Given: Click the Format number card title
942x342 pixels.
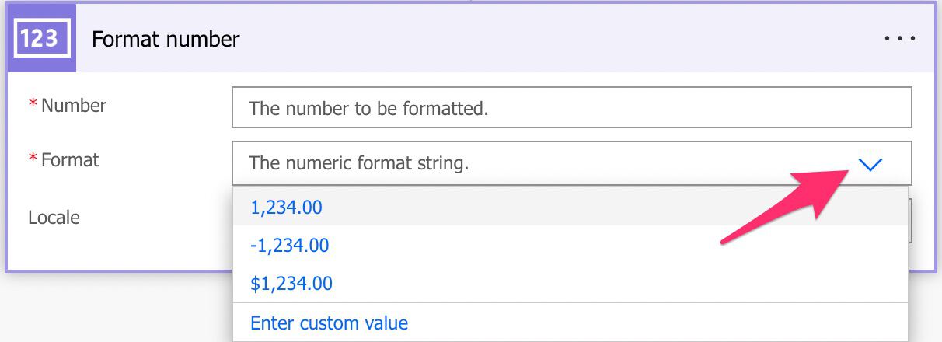Looking at the screenshot, I should coord(166,39).
